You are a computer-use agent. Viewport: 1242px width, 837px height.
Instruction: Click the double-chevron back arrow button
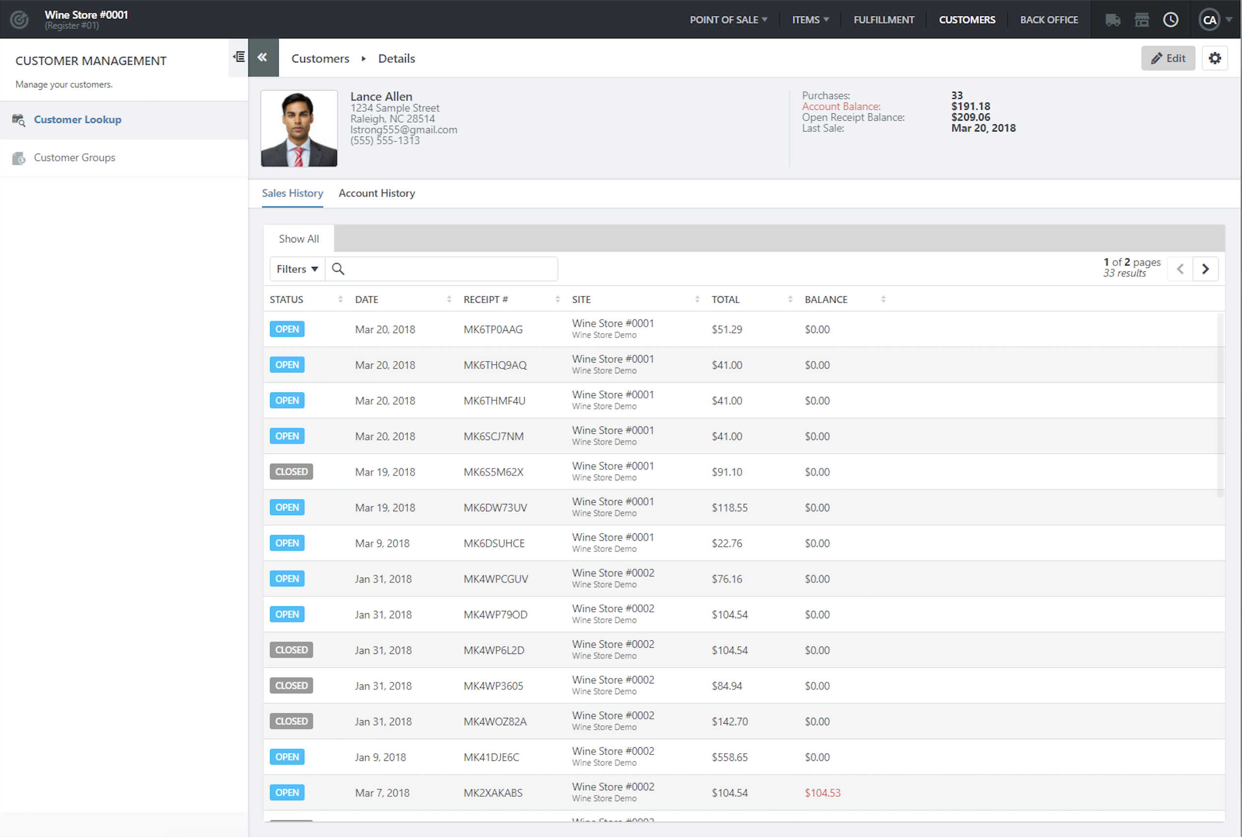coord(263,58)
